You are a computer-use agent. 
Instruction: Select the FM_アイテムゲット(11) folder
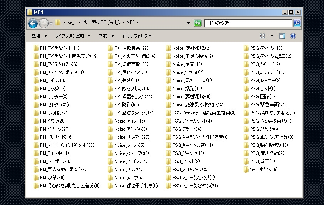pos(59,48)
